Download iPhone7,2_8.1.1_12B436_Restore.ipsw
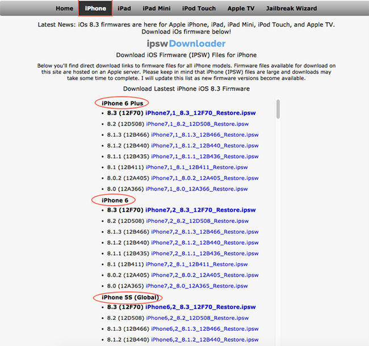The image size is (369, 346). (x=205, y=254)
